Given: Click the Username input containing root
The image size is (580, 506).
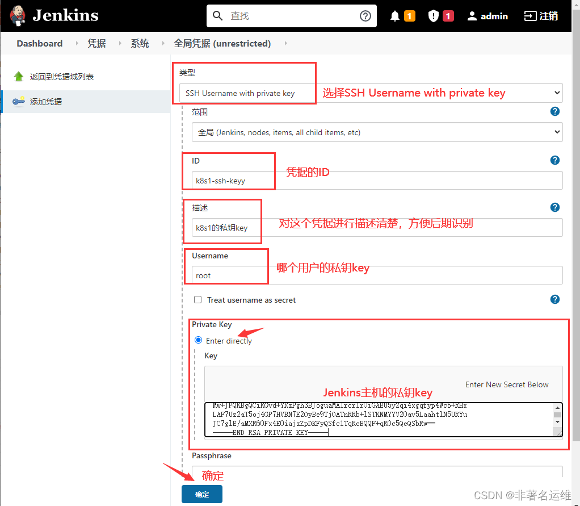Looking at the screenshot, I should tap(377, 275).
